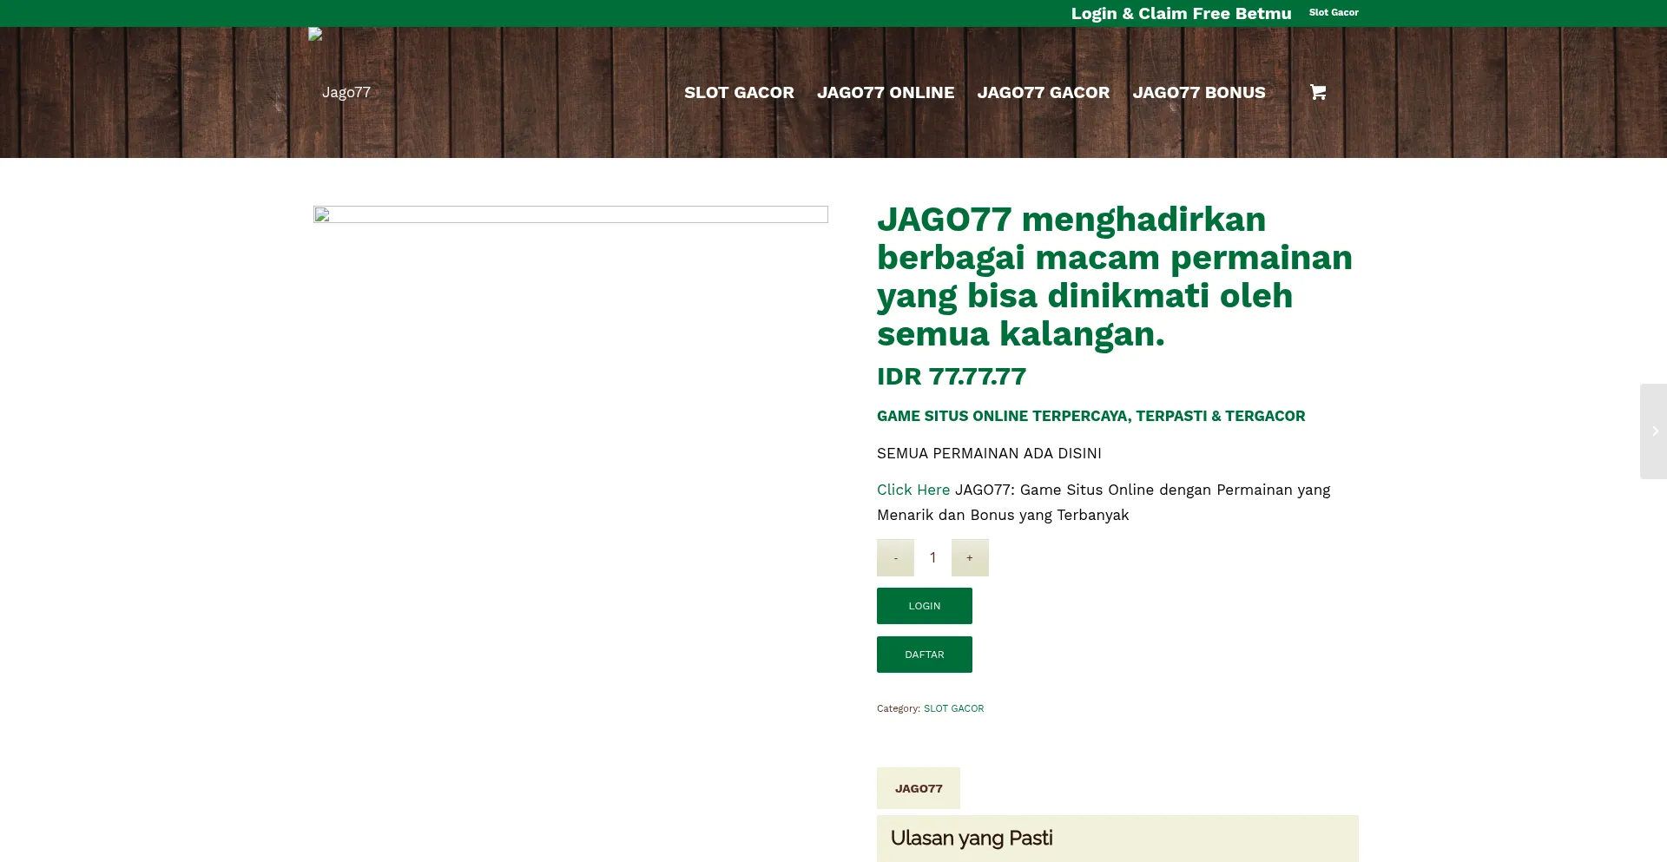Expand the right-edge side panel arrow
The width and height of the screenshot is (1667, 862).
(x=1654, y=431)
